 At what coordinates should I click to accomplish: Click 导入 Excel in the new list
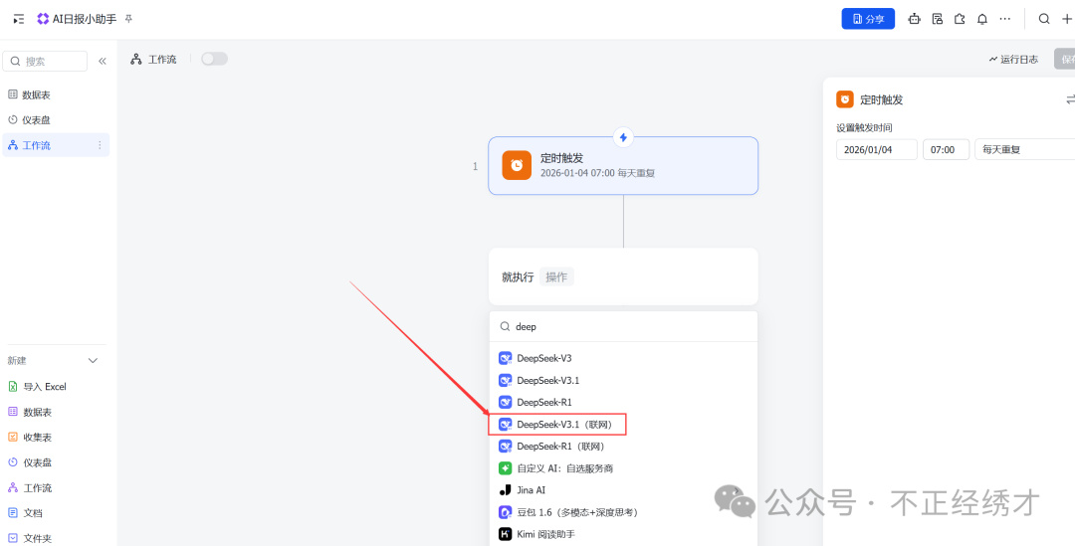click(x=37, y=387)
